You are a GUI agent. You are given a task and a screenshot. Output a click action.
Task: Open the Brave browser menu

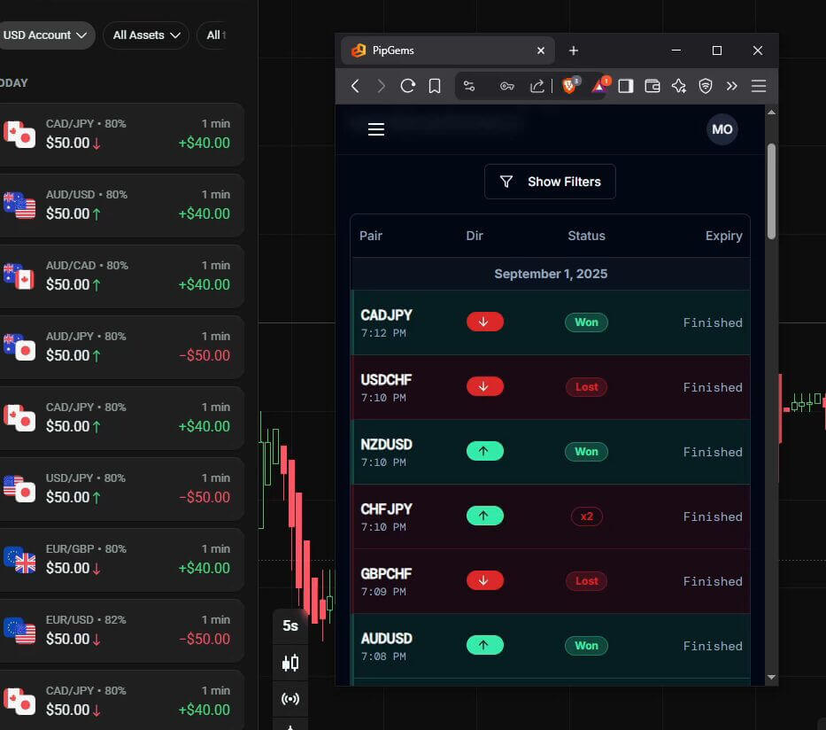click(x=759, y=86)
